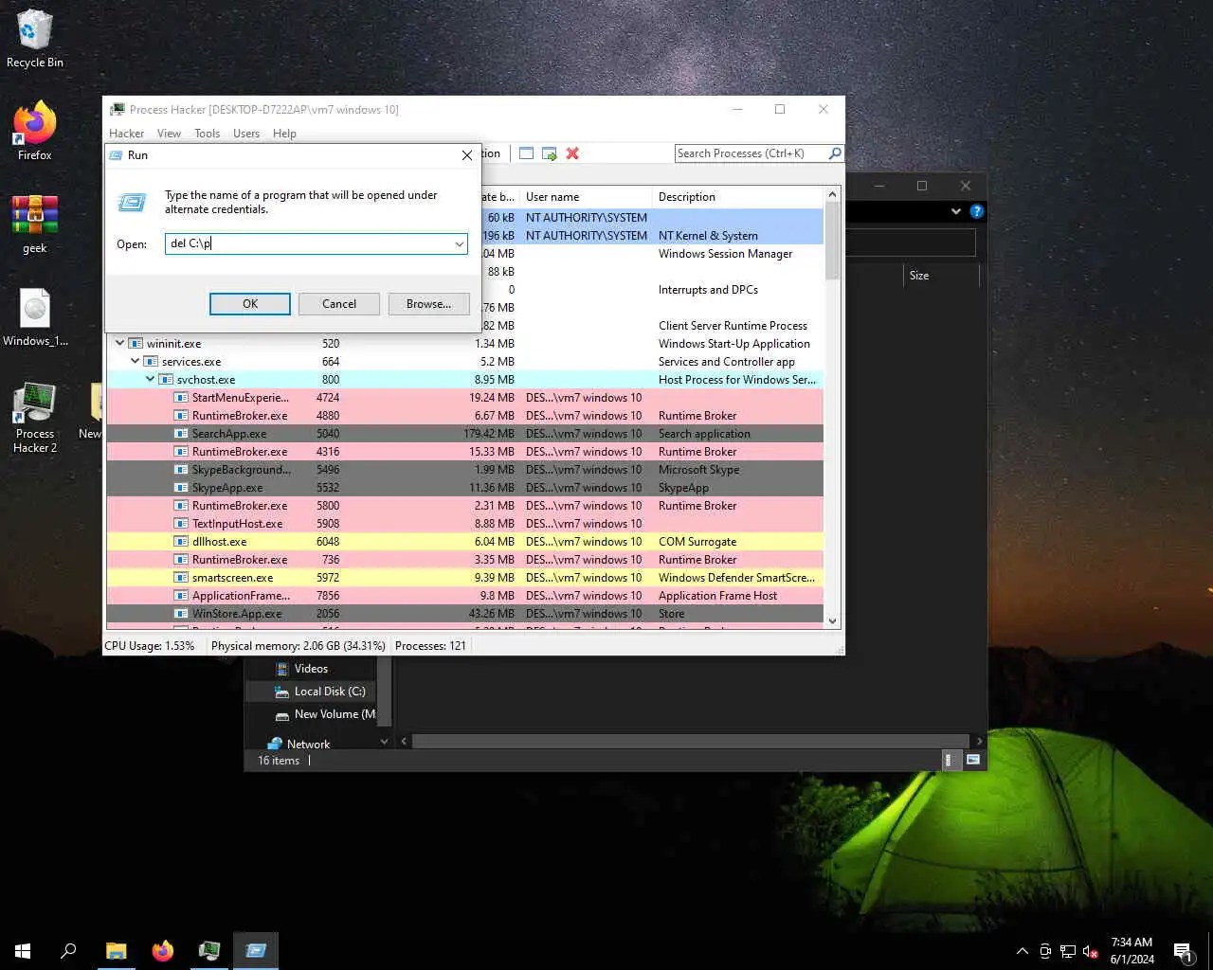This screenshot has height=970, width=1213.
Task: Click the CPU Usage status bar entry
Action: [150, 646]
